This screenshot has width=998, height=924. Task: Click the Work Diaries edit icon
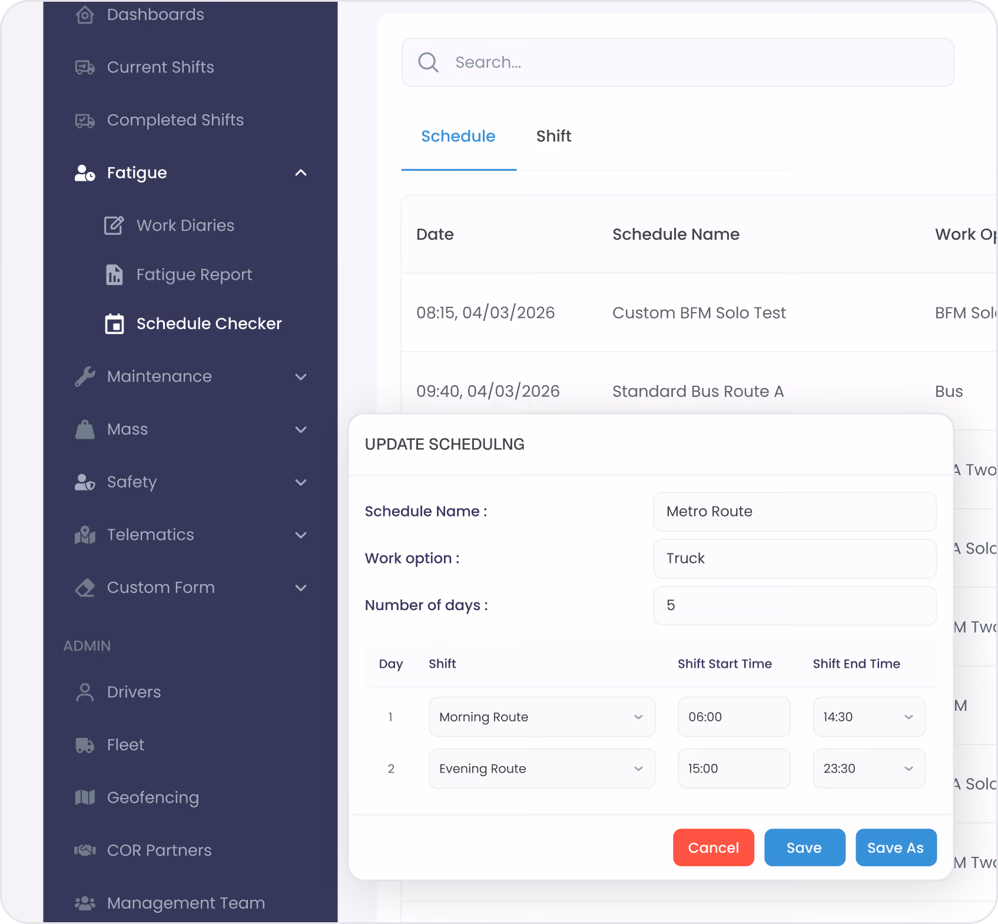tap(114, 226)
